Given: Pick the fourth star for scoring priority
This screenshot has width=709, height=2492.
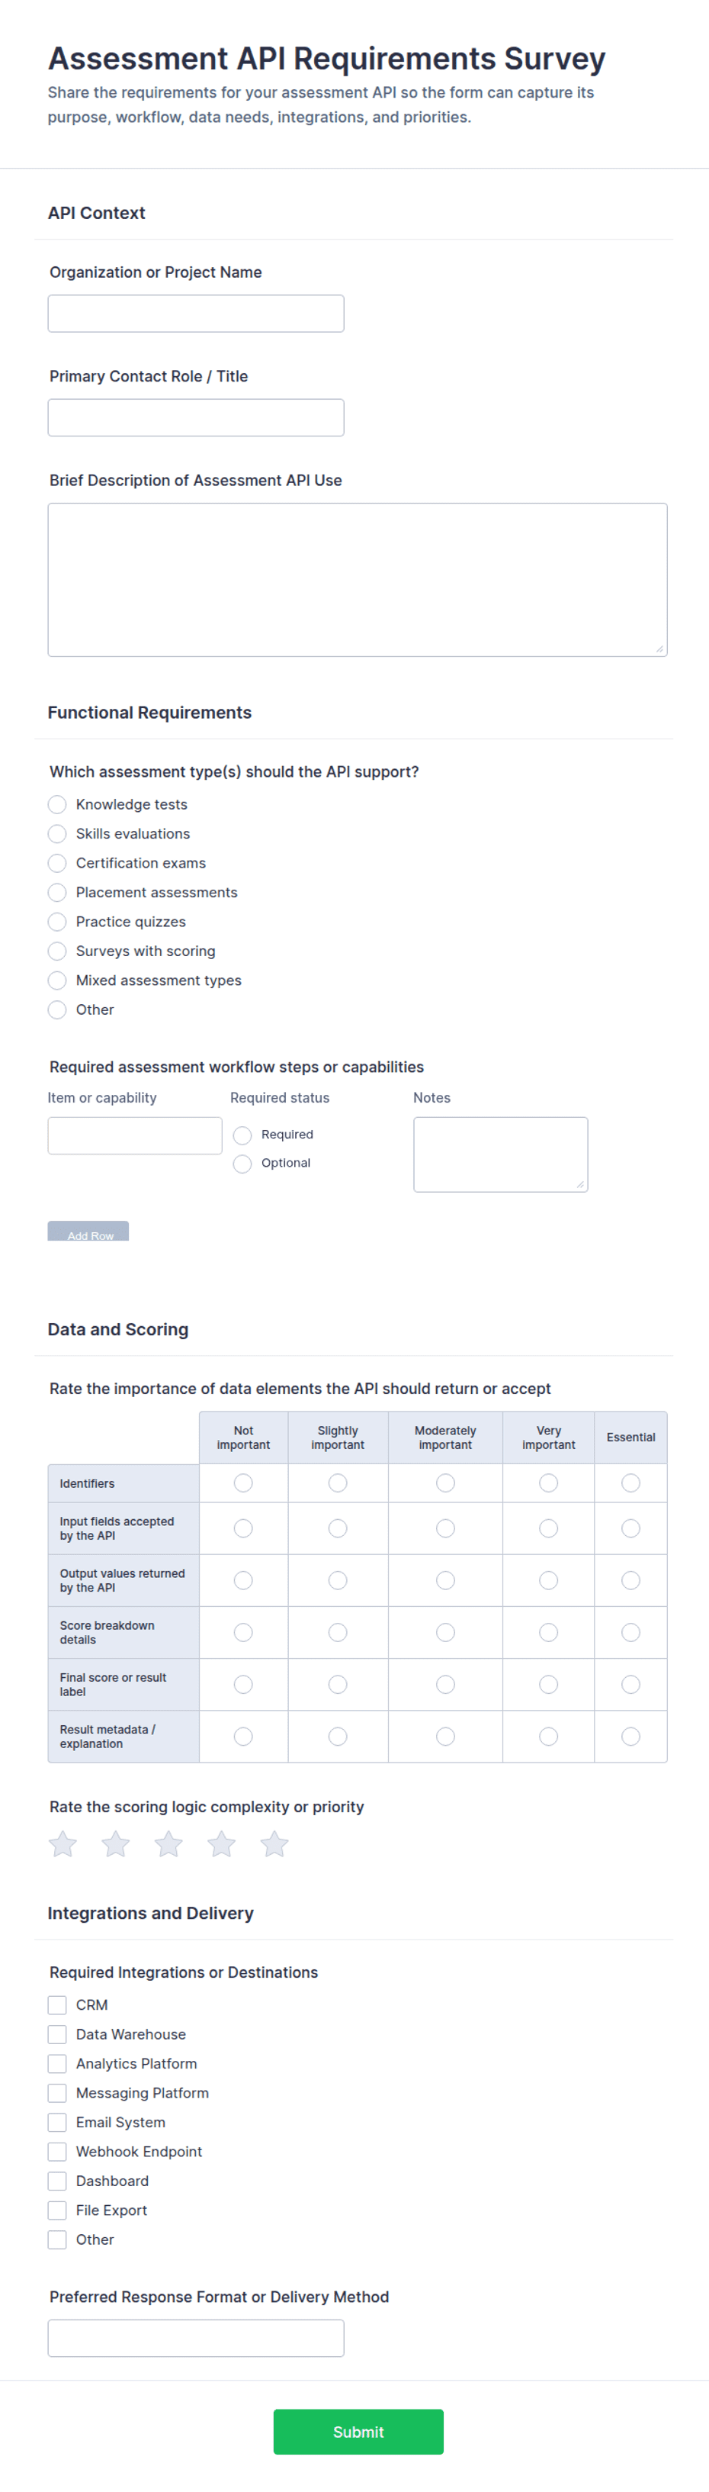Looking at the screenshot, I should (221, 1843).
